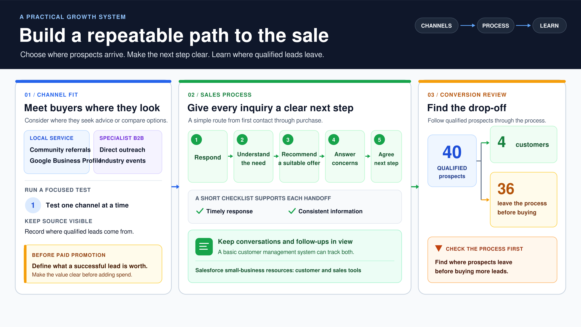Click 'KEEP SOURCE VISIBLE' label
Viewport: 581px width, 327px height.
(x=59, y=221)
